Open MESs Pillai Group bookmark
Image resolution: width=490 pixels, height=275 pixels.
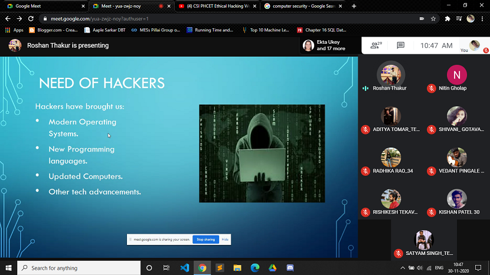[156, 30]
